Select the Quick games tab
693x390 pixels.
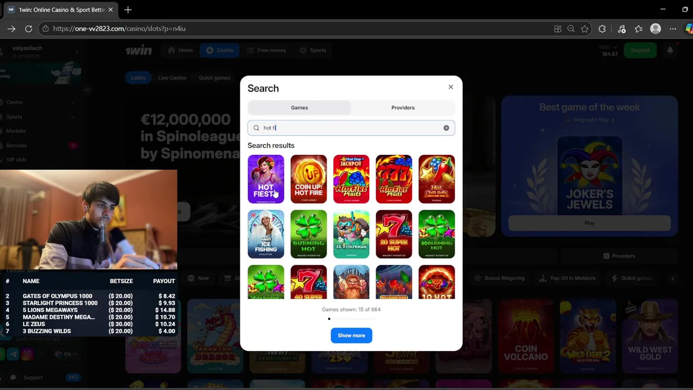[214, 77]
